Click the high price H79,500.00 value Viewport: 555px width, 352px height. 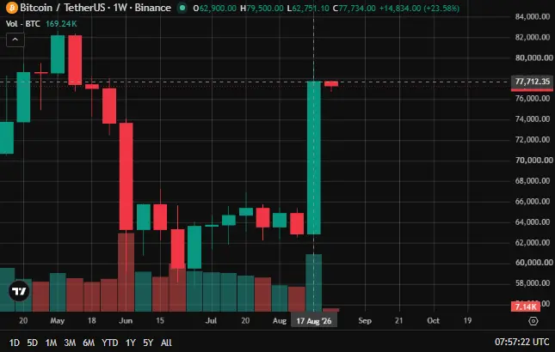pyautogui.click(x=262, y=8)
